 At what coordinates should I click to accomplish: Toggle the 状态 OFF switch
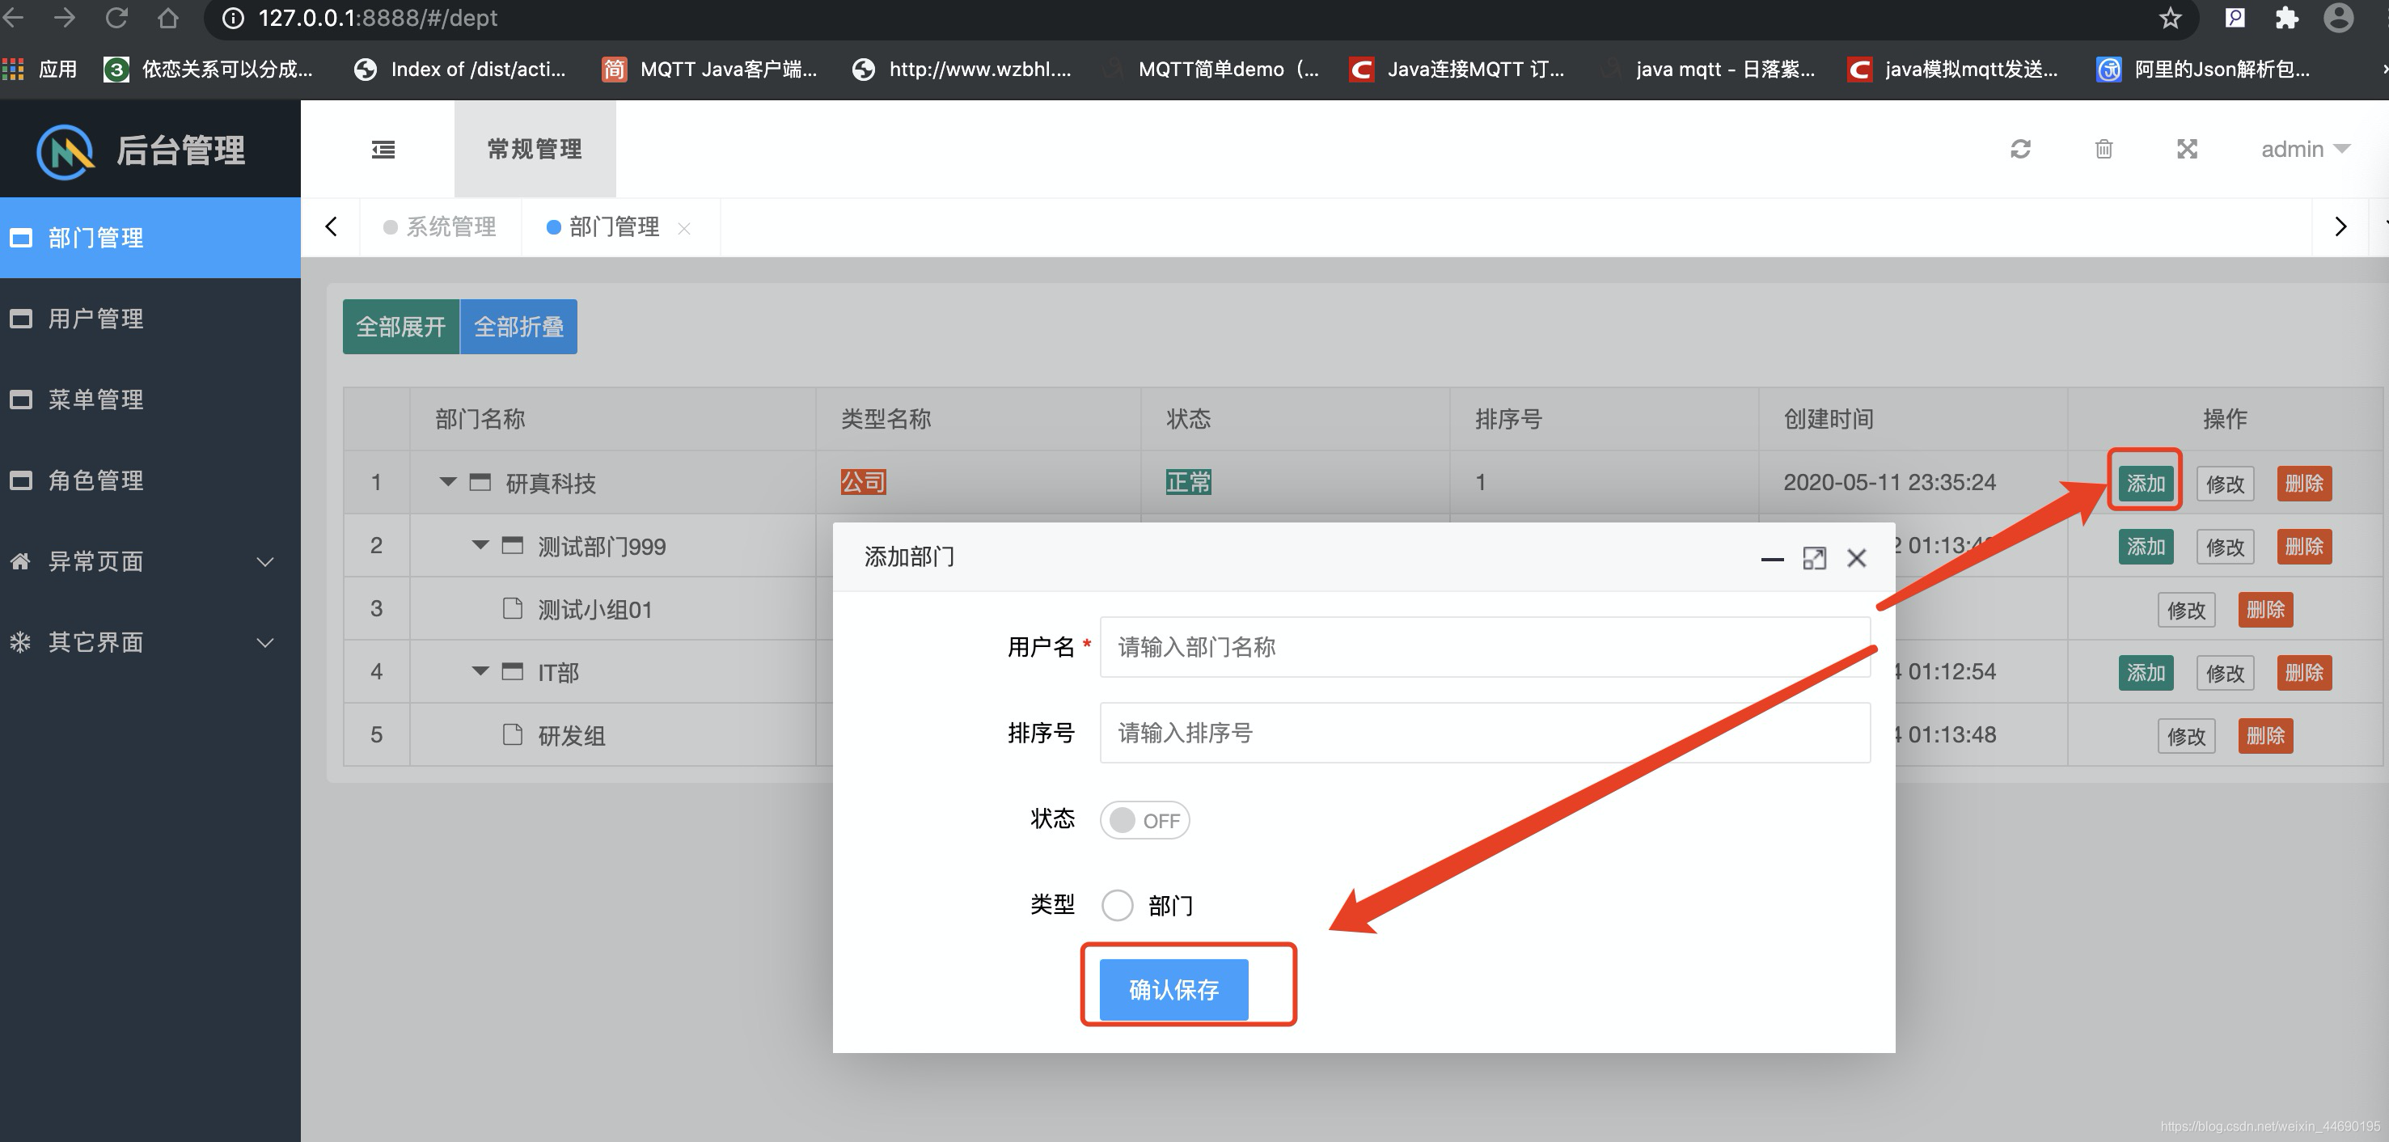pos(1144,820)
